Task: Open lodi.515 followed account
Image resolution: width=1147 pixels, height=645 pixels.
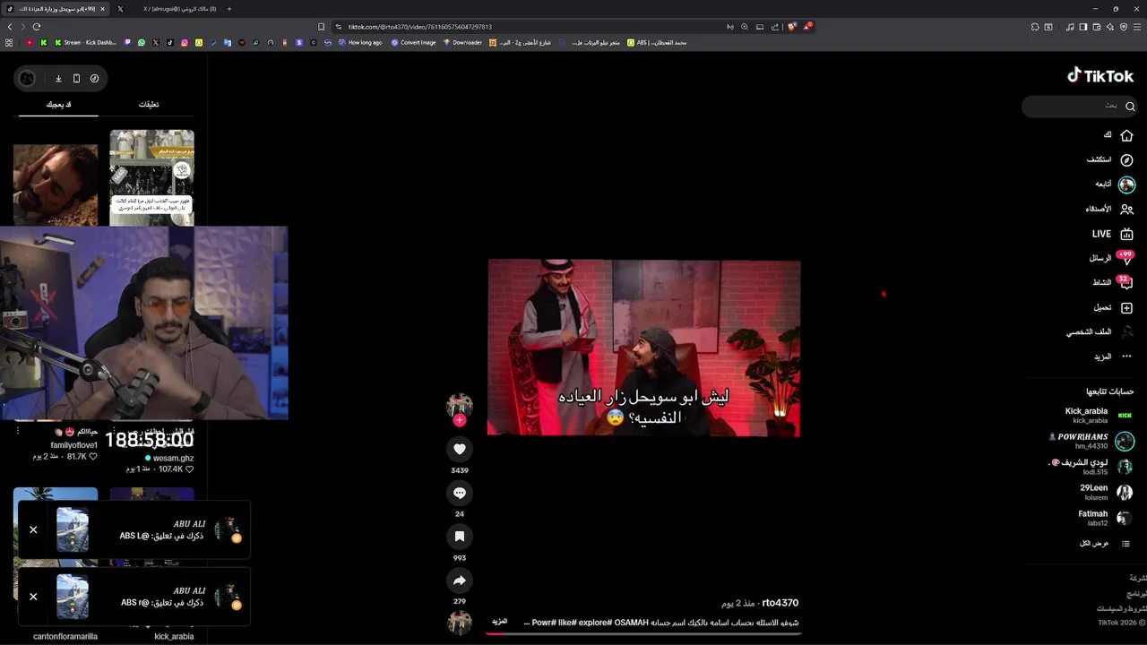Action: [x=1091, y=467]
